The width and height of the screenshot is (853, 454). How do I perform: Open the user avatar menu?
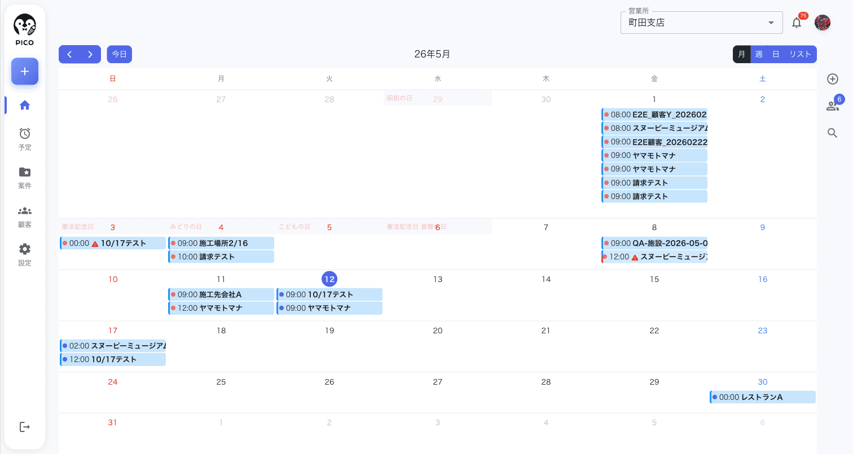(x=823, y=23)
